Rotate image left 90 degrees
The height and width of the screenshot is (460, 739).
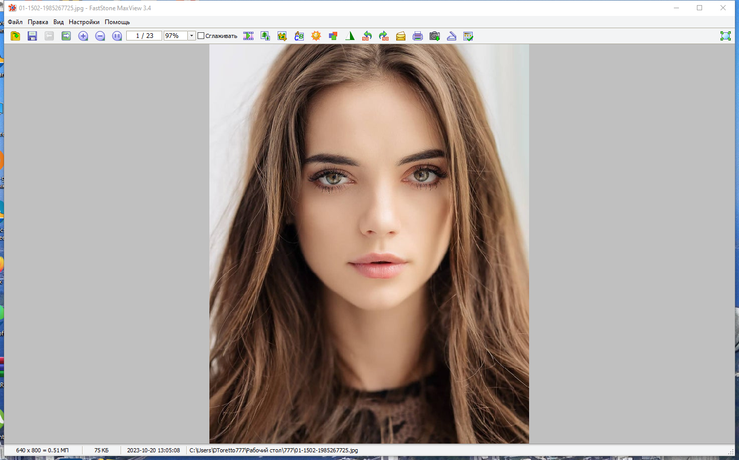pos(367,36)
